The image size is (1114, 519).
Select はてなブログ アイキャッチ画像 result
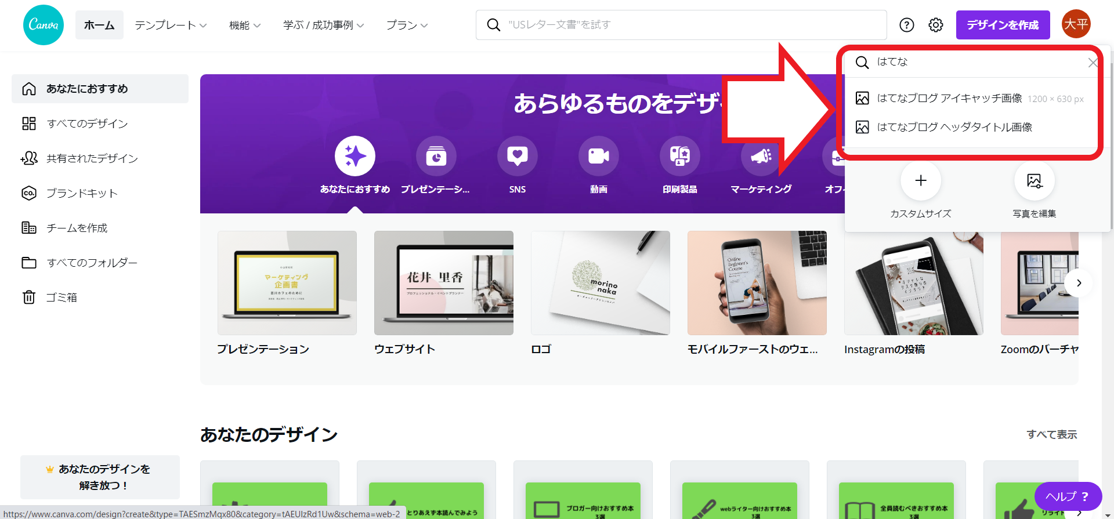tap(970, 99)
